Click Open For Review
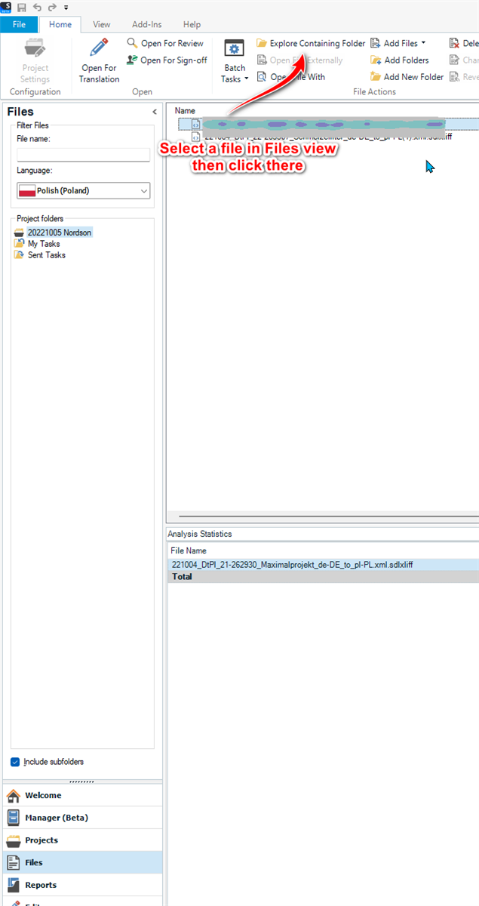Screen dimensions: 479x906 click(x=165, y=43)
